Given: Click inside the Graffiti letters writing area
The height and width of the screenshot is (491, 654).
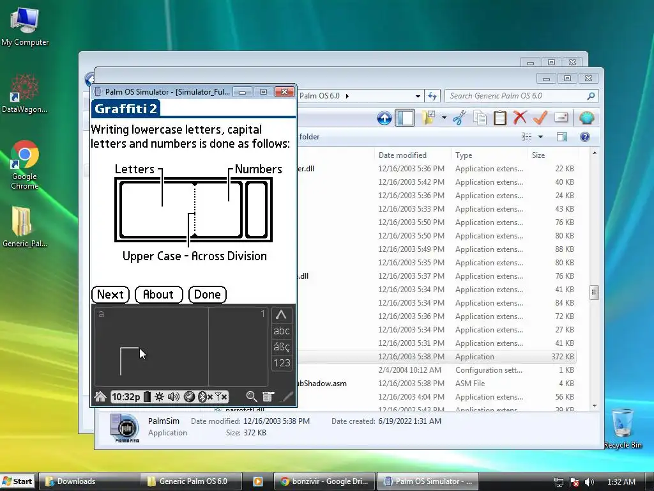Looking at the screenshot, I should (x=151, y=347).
